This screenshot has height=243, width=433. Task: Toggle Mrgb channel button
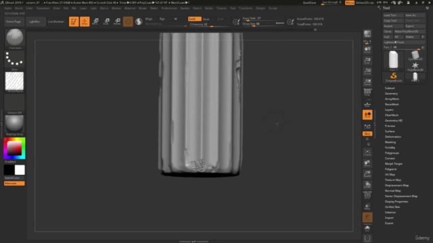pyautogui.click(x=149, y=19)
